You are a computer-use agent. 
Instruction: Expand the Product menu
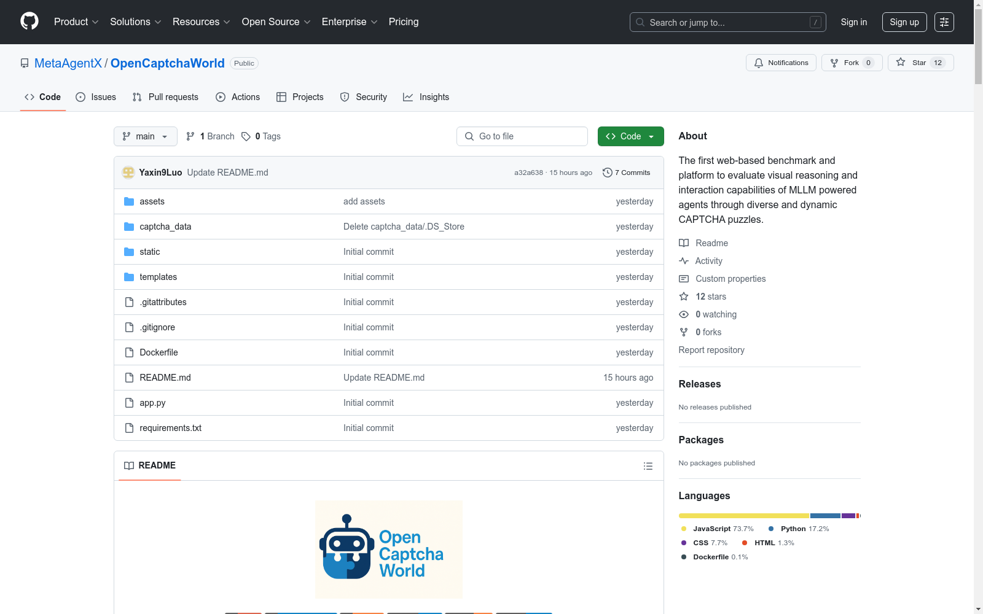76,22
